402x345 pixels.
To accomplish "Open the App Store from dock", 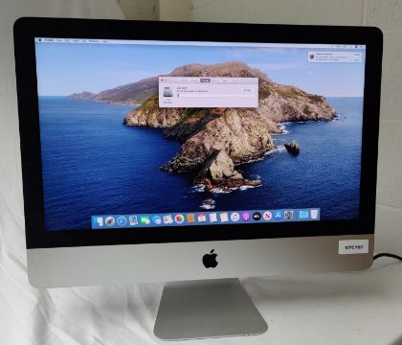I will point(279,216).
